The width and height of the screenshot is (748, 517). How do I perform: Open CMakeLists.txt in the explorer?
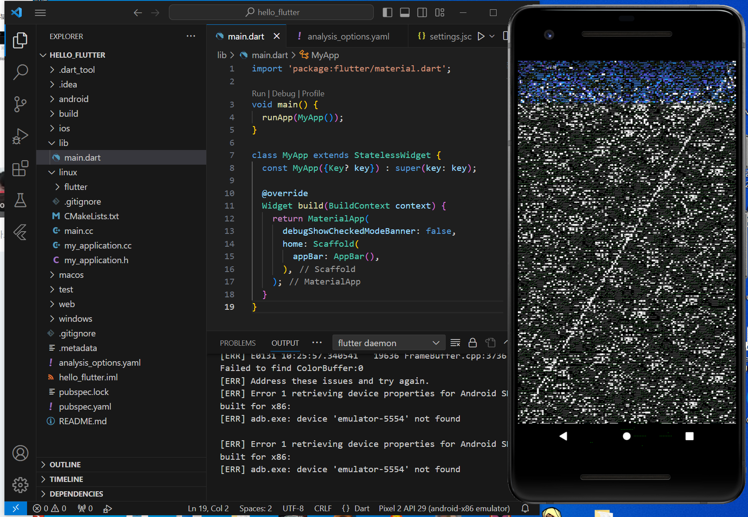click(x=121, y=216)
